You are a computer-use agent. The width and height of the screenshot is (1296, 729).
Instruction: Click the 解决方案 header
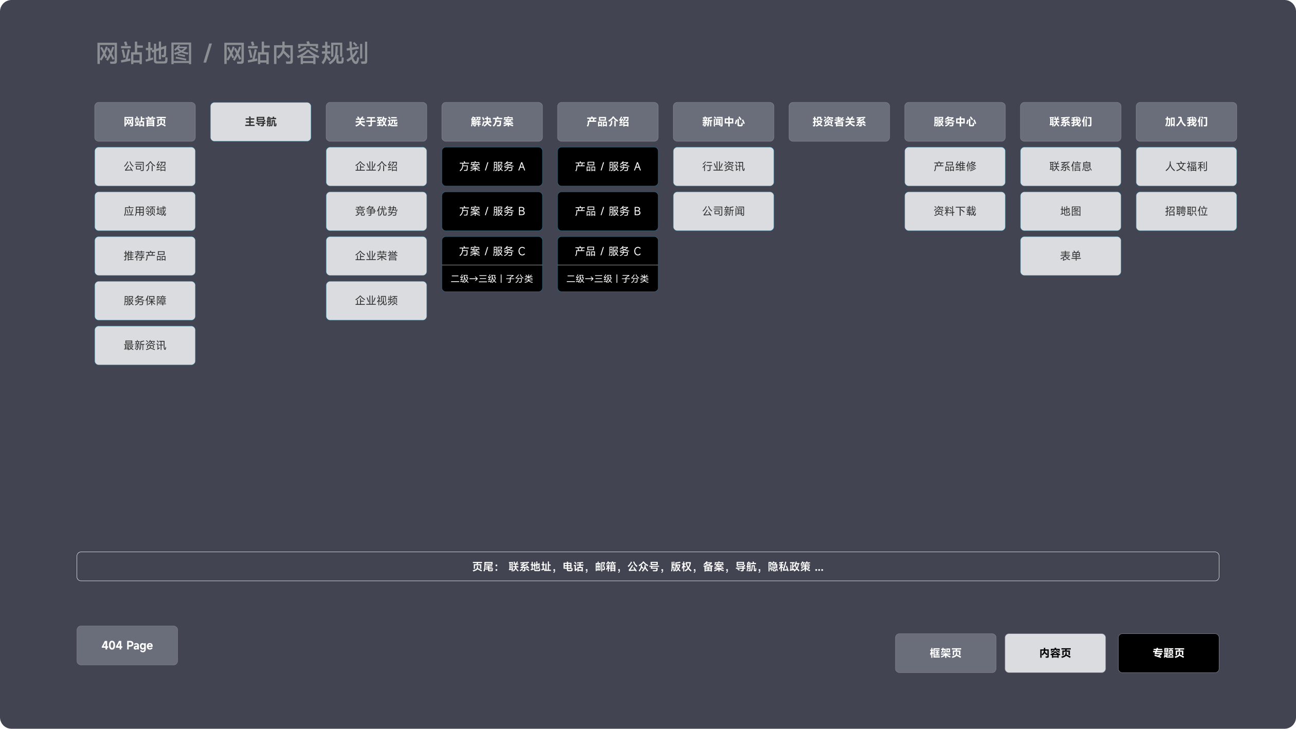pos(492,122)
